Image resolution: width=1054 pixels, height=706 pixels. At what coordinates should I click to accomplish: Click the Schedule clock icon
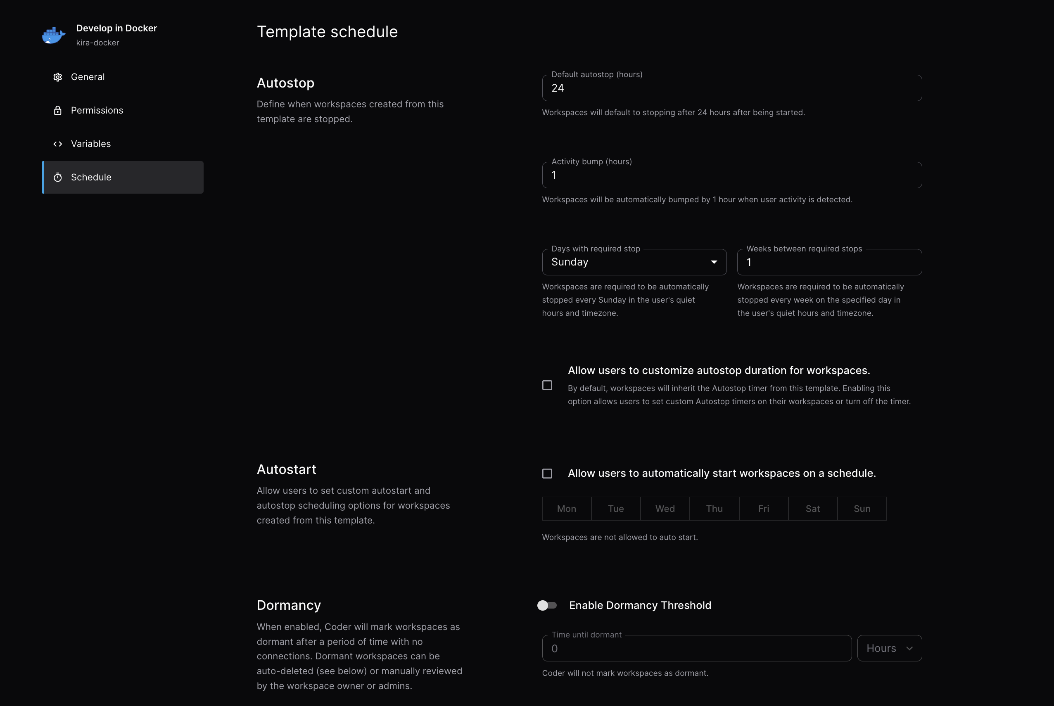[58, 177]
